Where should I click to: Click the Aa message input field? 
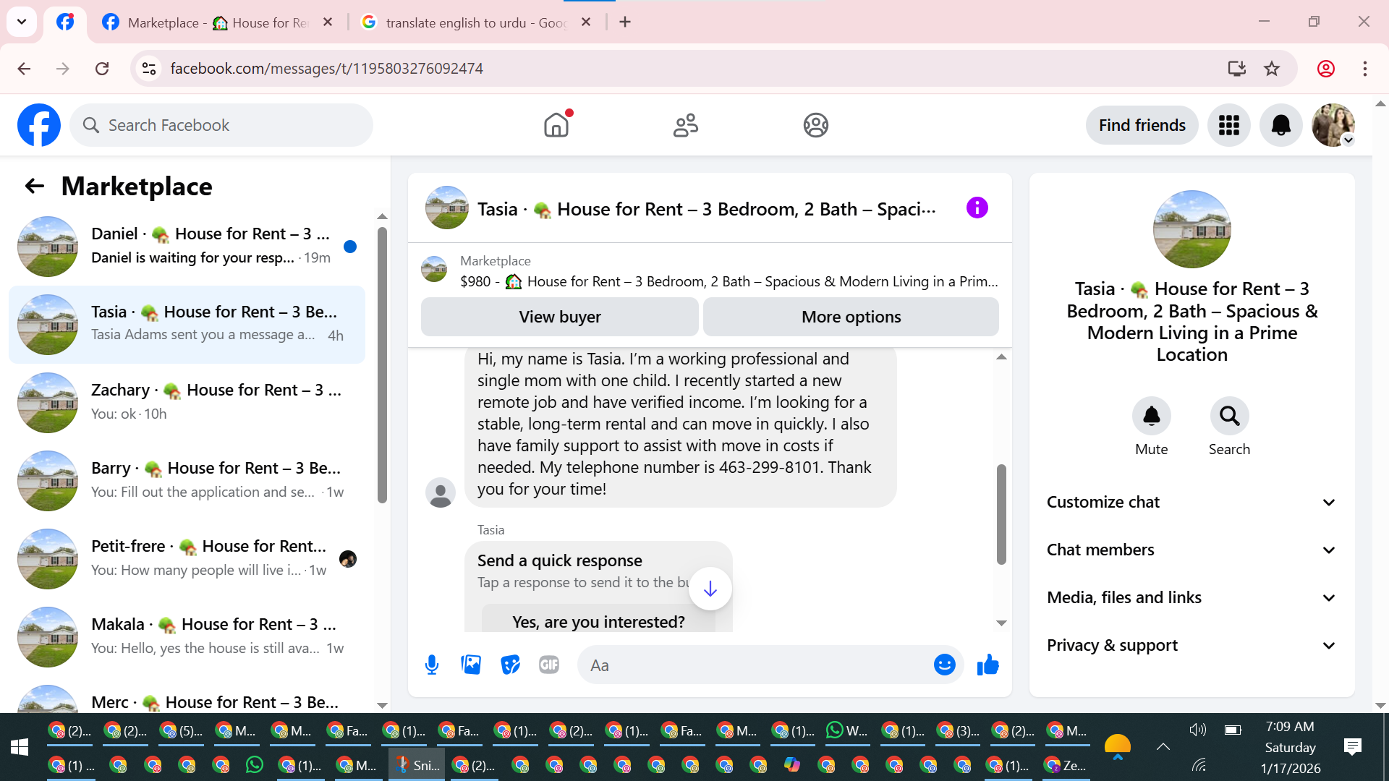click(x=756, y=665)
